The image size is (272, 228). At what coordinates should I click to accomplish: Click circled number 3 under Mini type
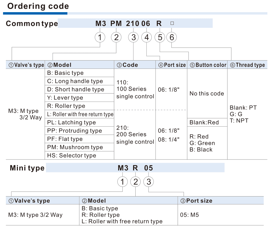point(149,182)
